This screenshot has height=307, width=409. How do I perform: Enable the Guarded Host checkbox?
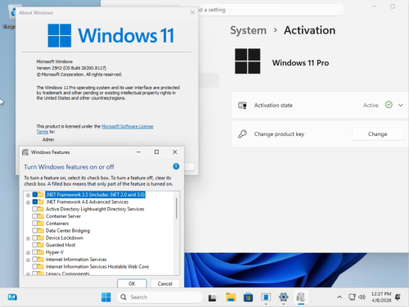pos(35,245)
